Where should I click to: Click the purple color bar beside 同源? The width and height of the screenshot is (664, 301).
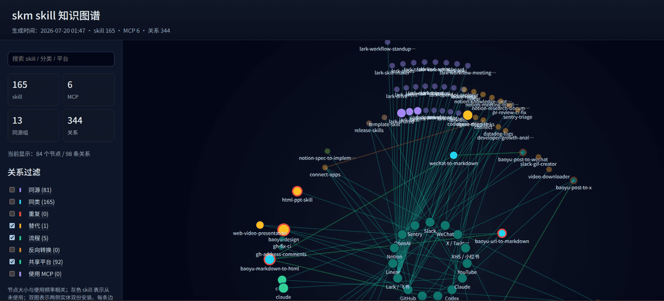(x=20, y=190)
